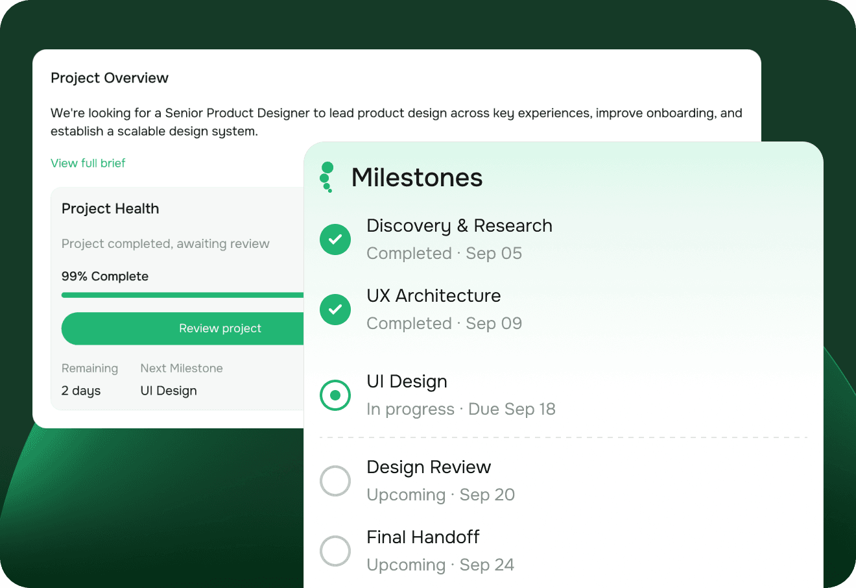Open the UX Architecture milestone title

click(x=434, y=295)
